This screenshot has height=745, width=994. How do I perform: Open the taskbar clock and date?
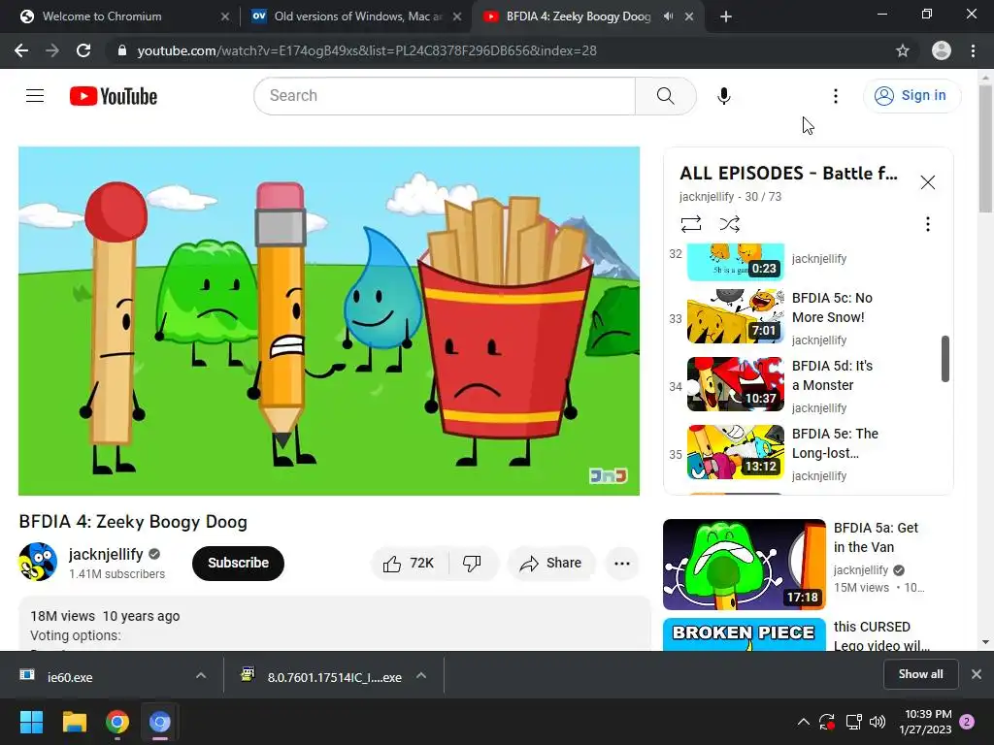925,722
